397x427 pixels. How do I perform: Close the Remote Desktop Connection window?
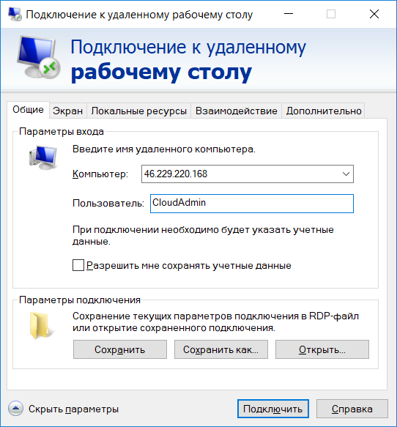(x=374, y=14)
